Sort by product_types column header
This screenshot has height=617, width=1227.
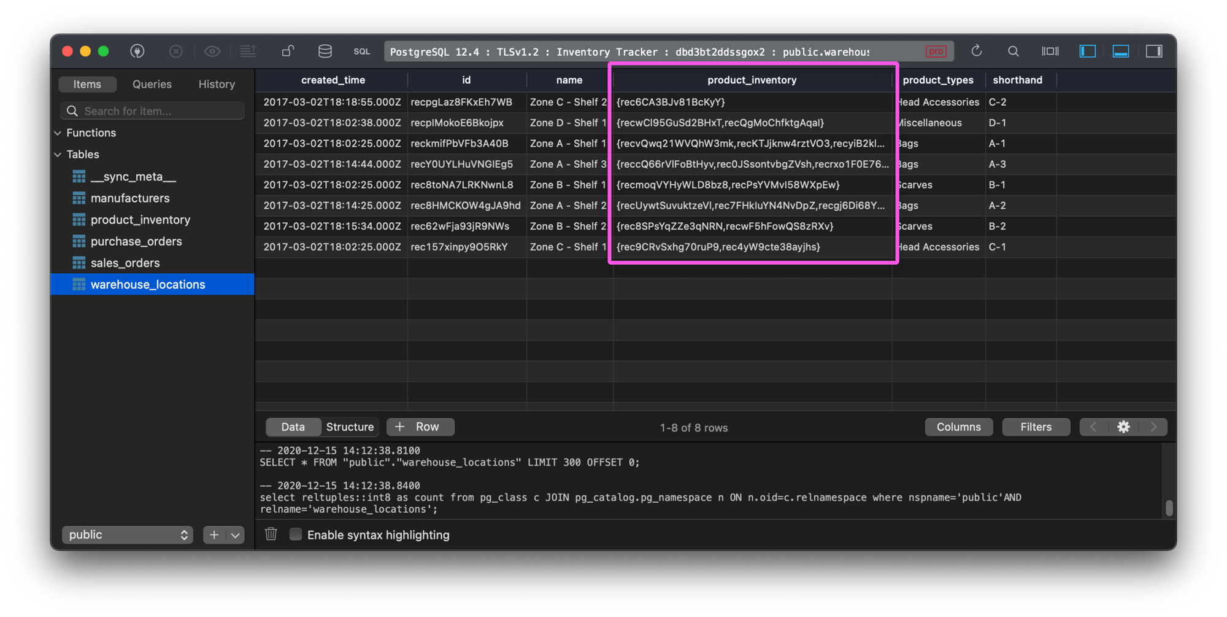pos(938,80)
